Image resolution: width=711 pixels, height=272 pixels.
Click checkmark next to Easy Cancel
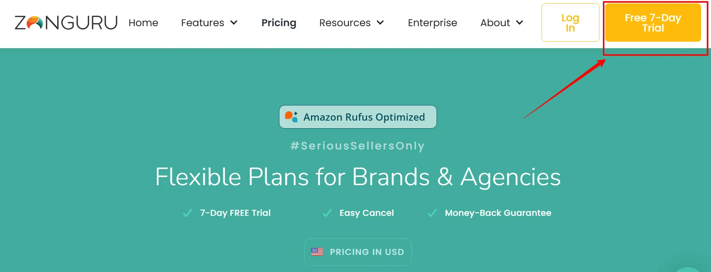click(x=327, y=213)
